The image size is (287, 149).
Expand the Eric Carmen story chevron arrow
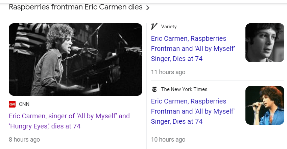pos(147,8)
